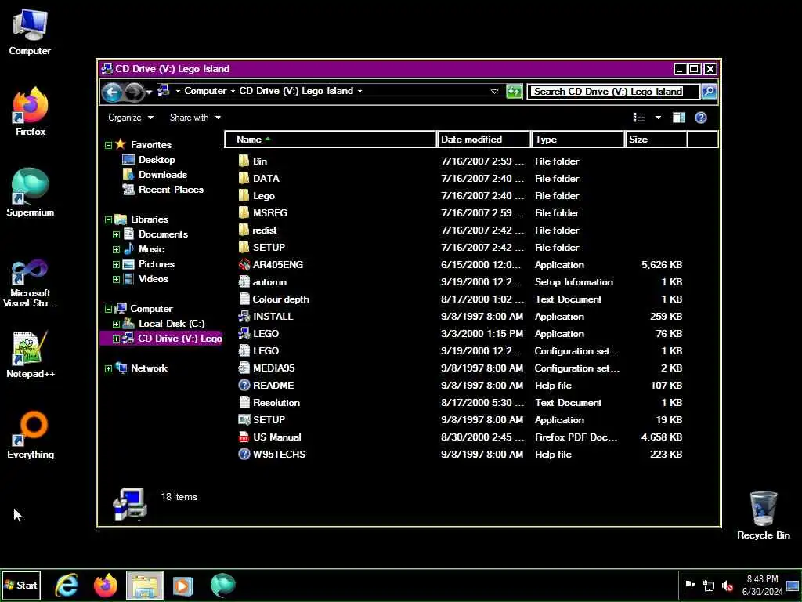Open Explorer help

(701, 118)
